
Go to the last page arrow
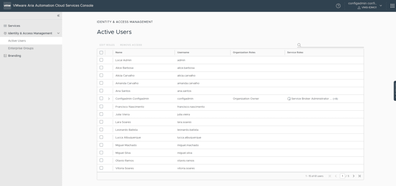coord(359,176)
